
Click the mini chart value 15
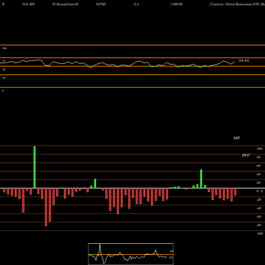171,258
